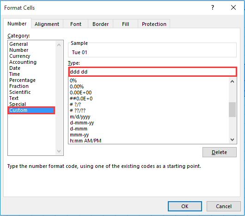This screenshot has width=245, height=216.
Task: Click the help question mark icon
Action: (x=213, y=7)
